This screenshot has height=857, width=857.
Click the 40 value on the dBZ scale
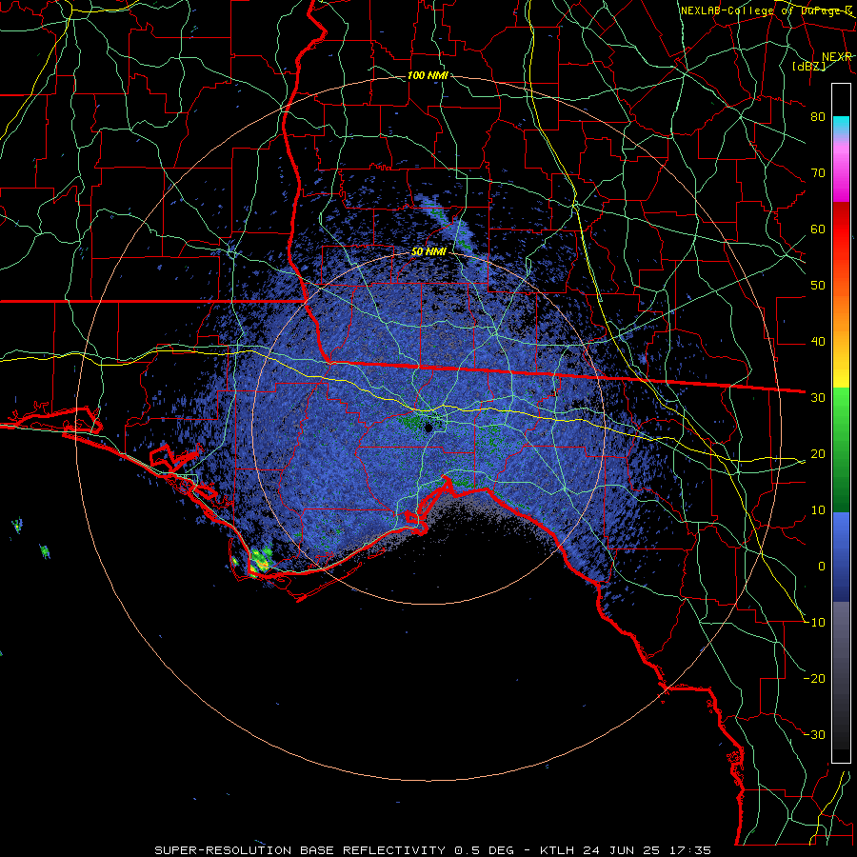818,342
